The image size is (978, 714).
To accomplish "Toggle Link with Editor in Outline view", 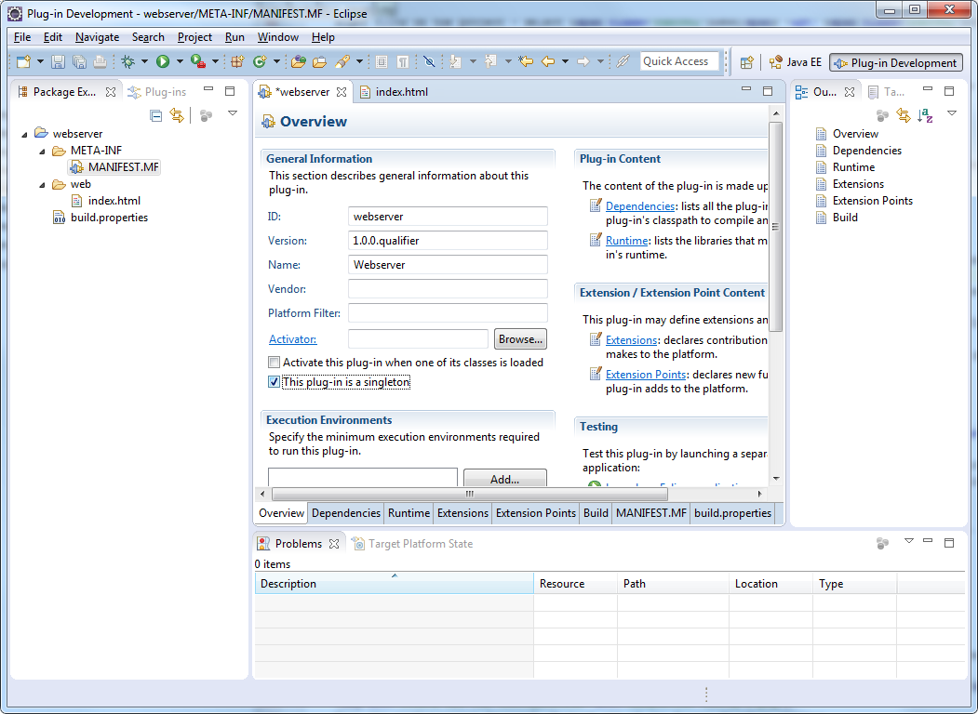I will tap(904, 114).
